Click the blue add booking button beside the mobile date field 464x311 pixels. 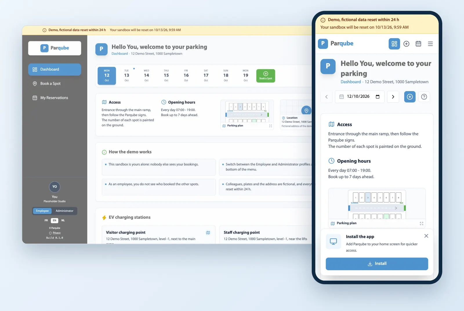410,97
